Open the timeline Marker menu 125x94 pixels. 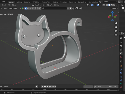point(6,87)
